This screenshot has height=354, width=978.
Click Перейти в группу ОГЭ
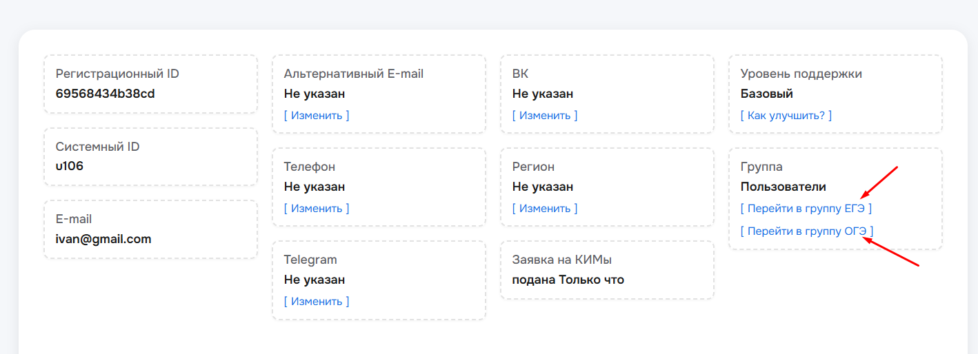tap(806, 231)
